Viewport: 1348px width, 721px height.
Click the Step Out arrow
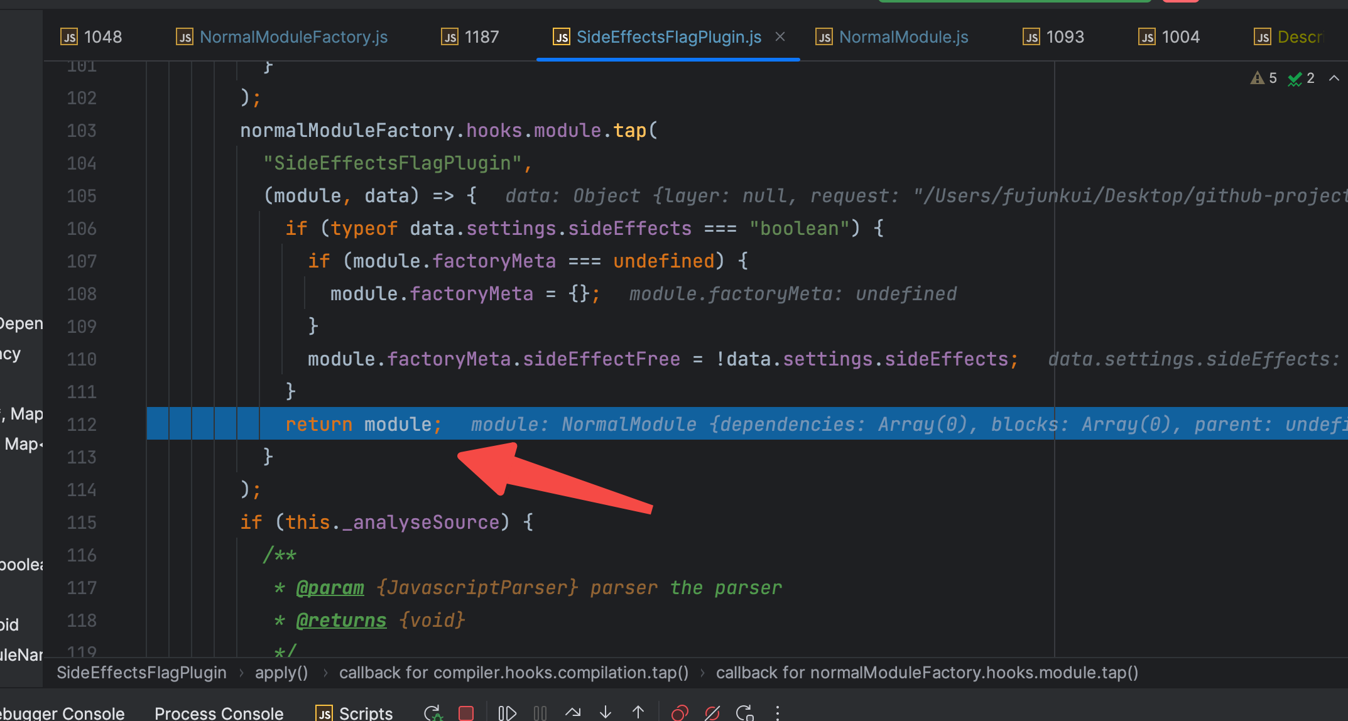pyautogui.click(x=638, y=713)
